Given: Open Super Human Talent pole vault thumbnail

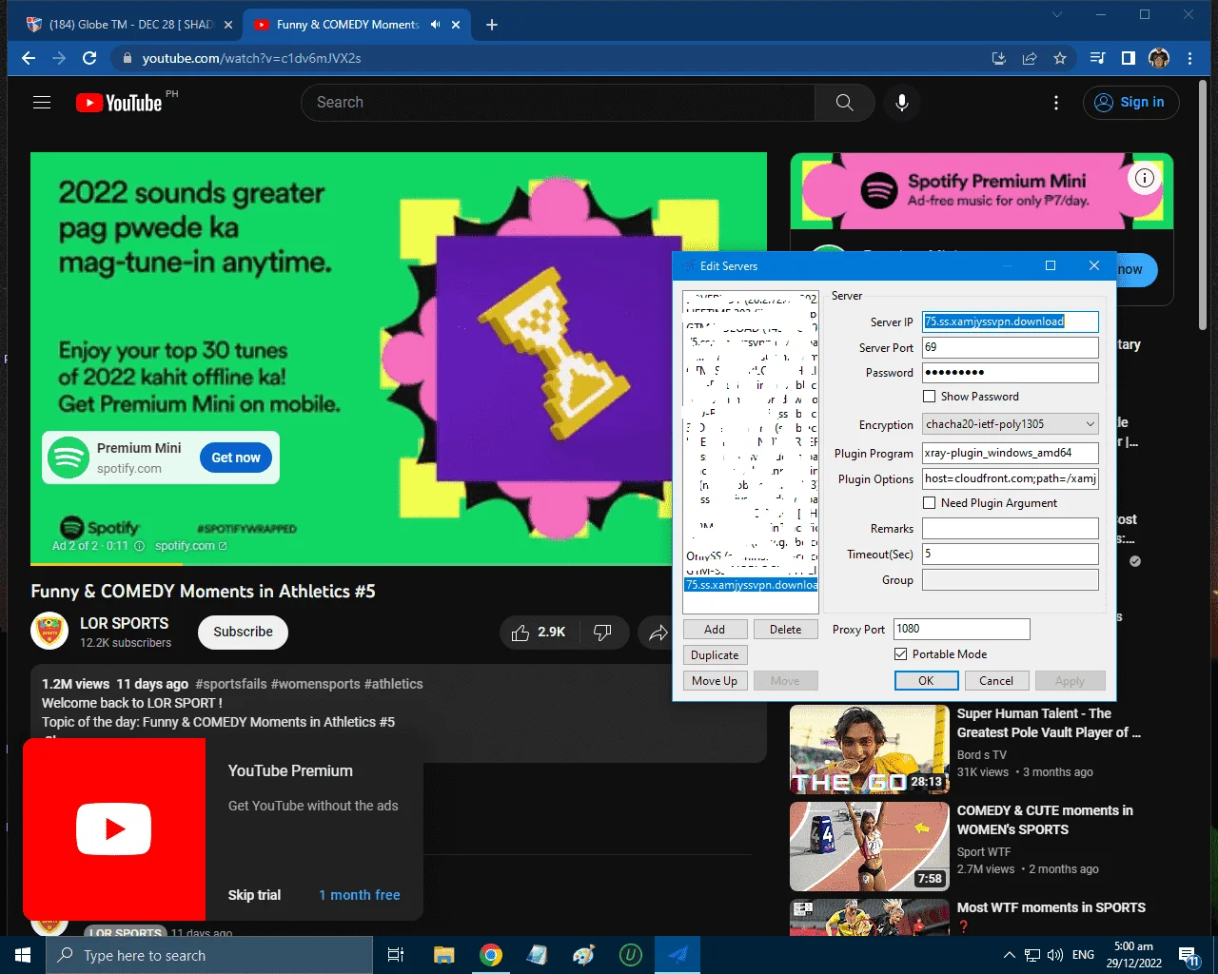Looking at the screenshot, I should [870, 750].
